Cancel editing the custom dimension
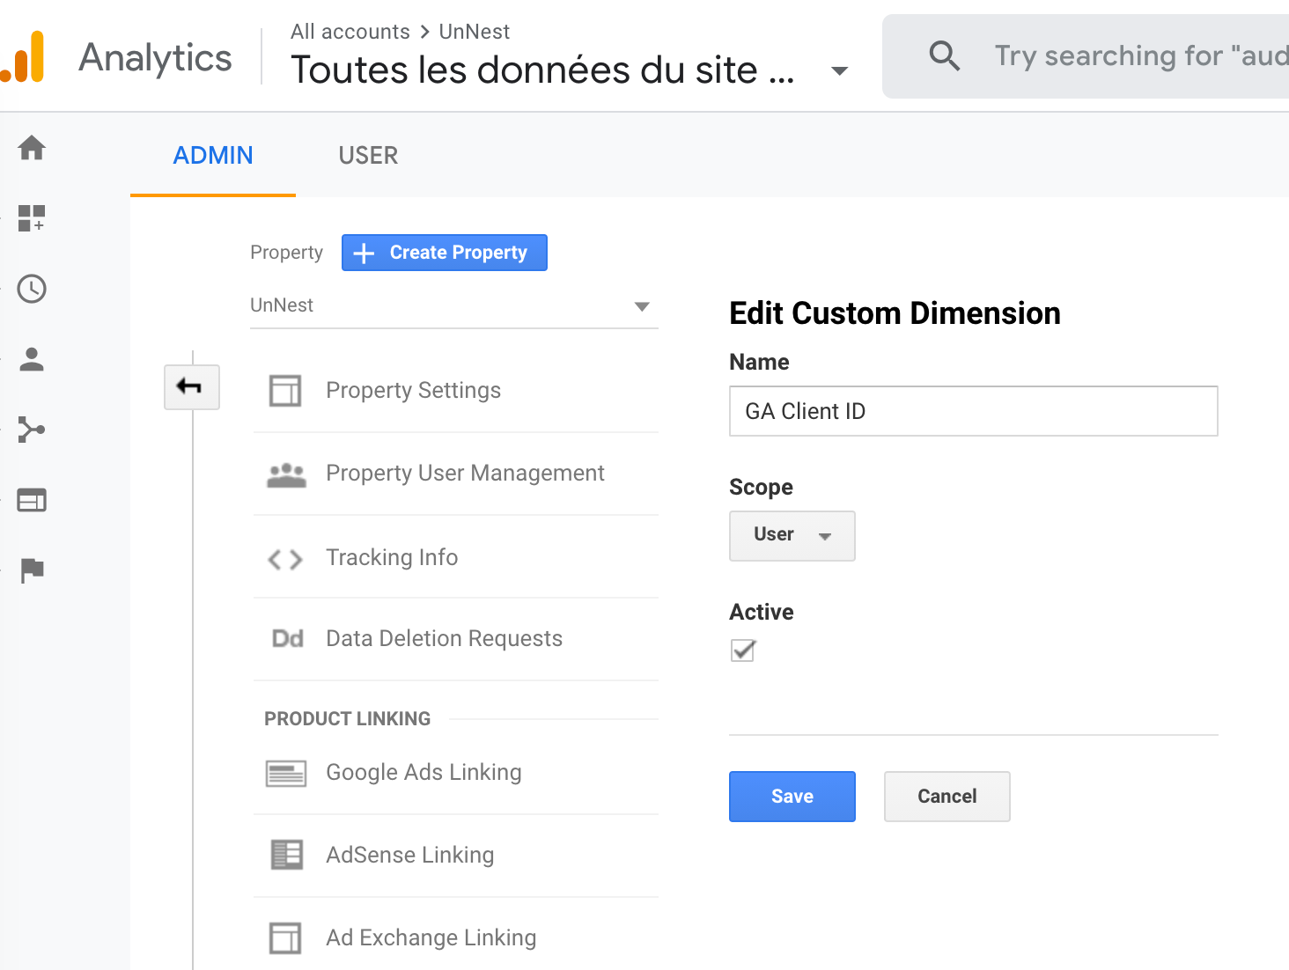Viewport: 1289px width, 970px height. [x=947, y=797]
